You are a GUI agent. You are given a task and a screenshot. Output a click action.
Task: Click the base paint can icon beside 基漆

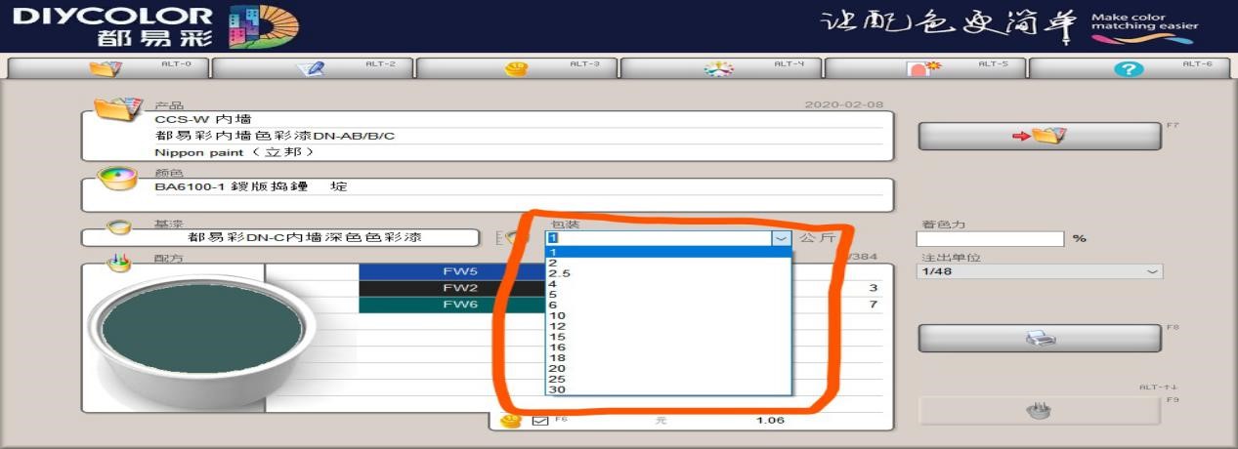click(x=118, y=227)
